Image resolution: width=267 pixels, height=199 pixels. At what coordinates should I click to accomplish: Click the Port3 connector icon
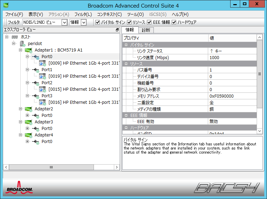click(35, 96)
